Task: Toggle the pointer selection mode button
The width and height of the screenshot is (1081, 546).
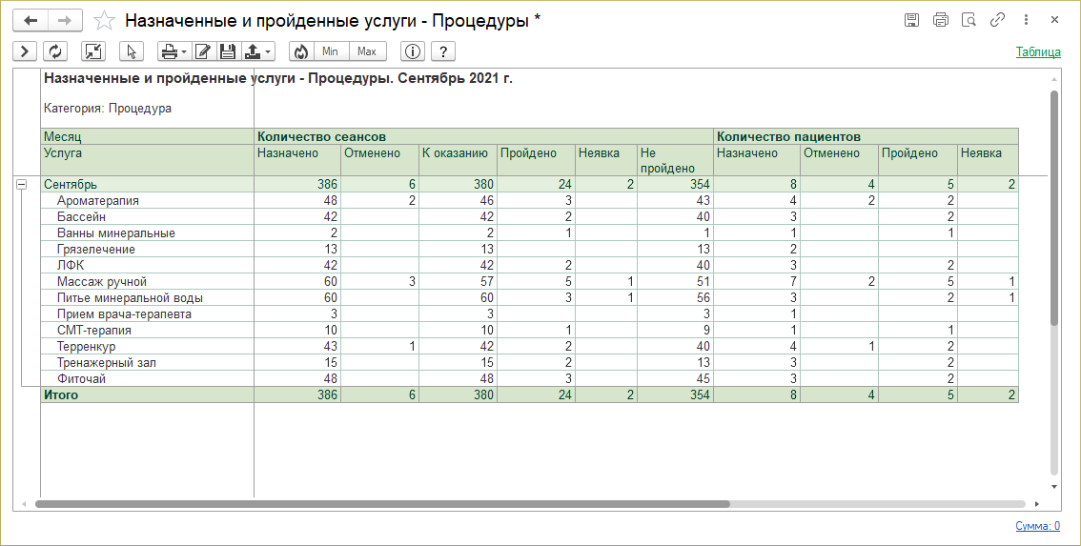Action: [x=131, y=51]
